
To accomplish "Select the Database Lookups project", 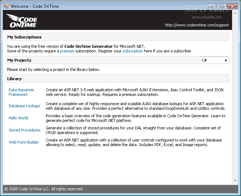I will coord(24,106).
